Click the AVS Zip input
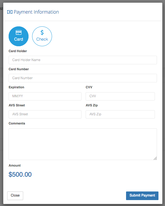This screenshot has height=206, width=165. (x=120, y=114)
